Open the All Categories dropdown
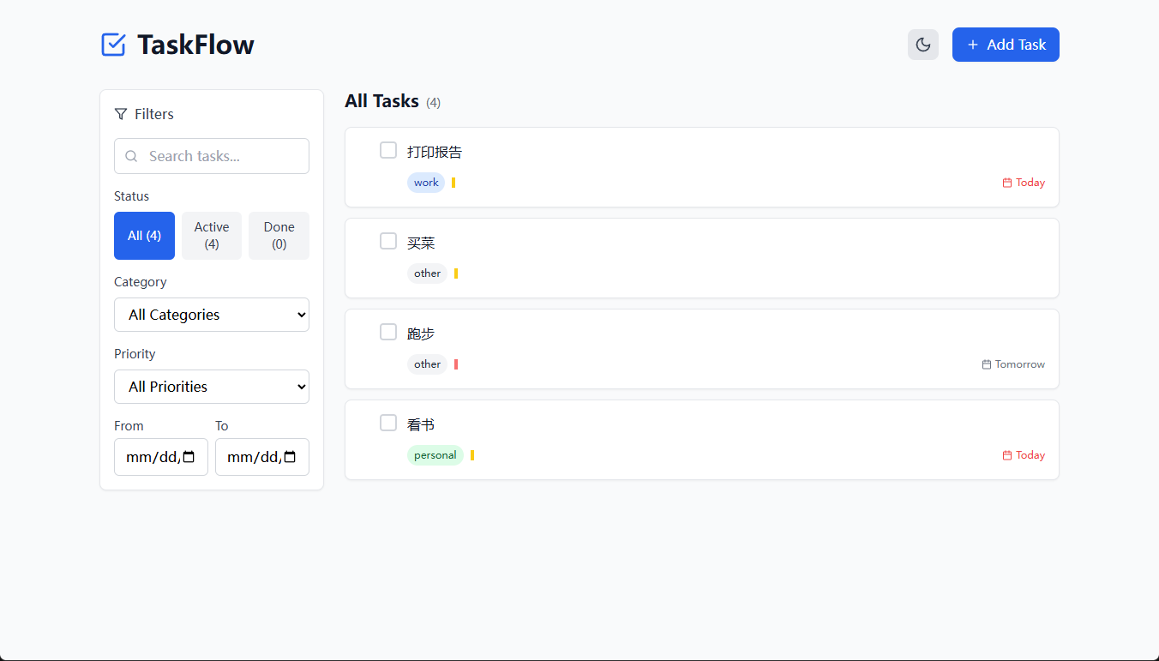Viewport: 1159px width, 661px height. tap(212, 315)
